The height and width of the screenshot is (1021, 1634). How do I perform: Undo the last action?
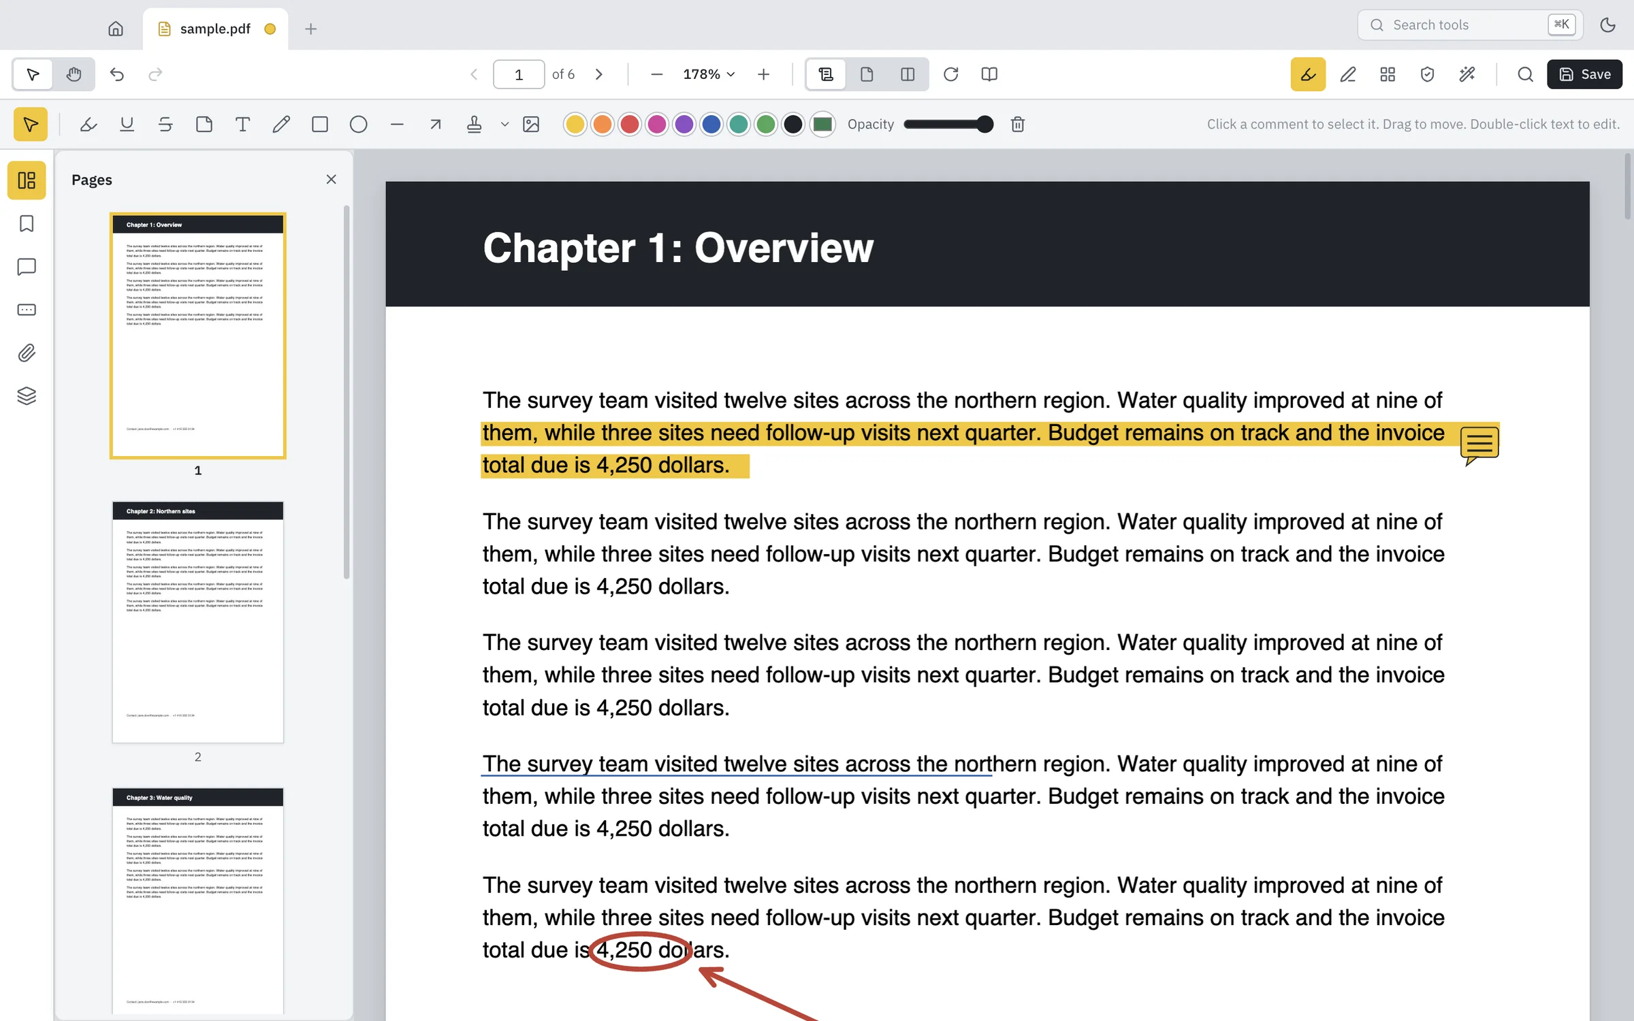click(117, 74)
